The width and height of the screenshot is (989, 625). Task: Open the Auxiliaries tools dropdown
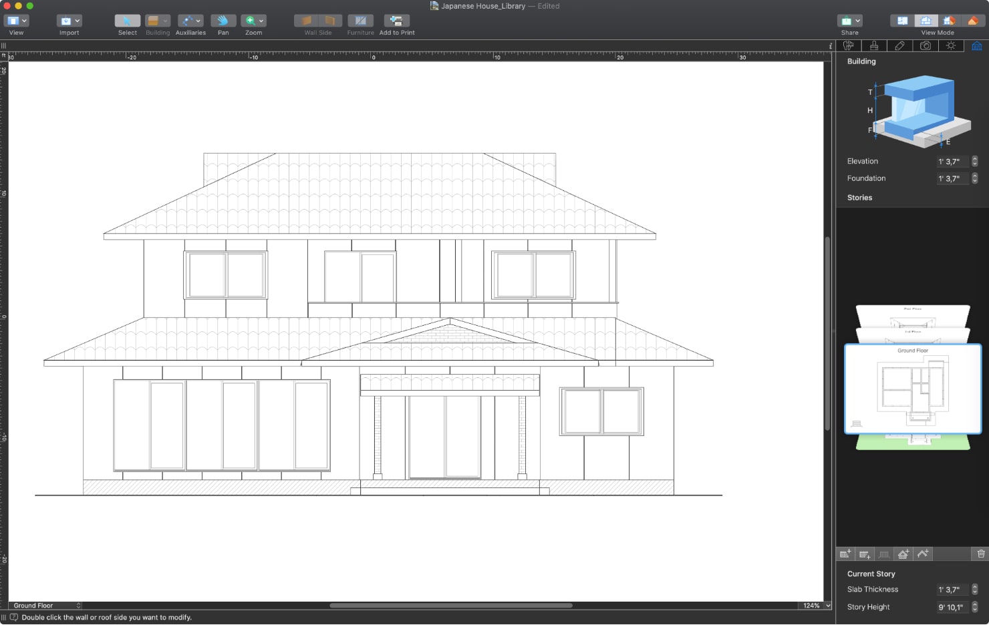[190, 21]
